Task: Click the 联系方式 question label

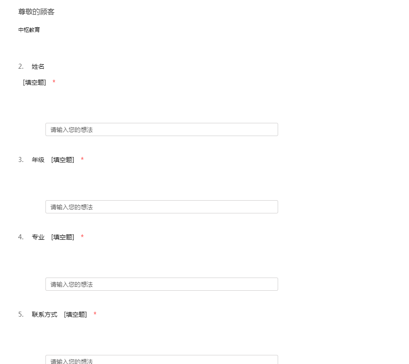Action: (x=45, y=314)
